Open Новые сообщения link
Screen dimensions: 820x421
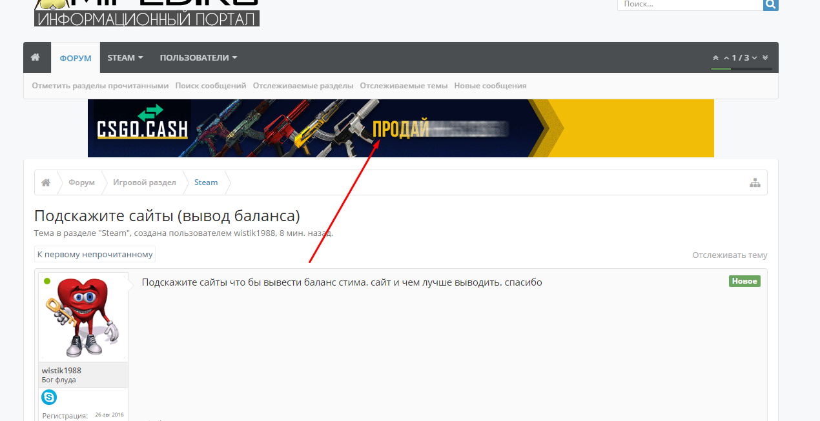[x=490, y=86]
